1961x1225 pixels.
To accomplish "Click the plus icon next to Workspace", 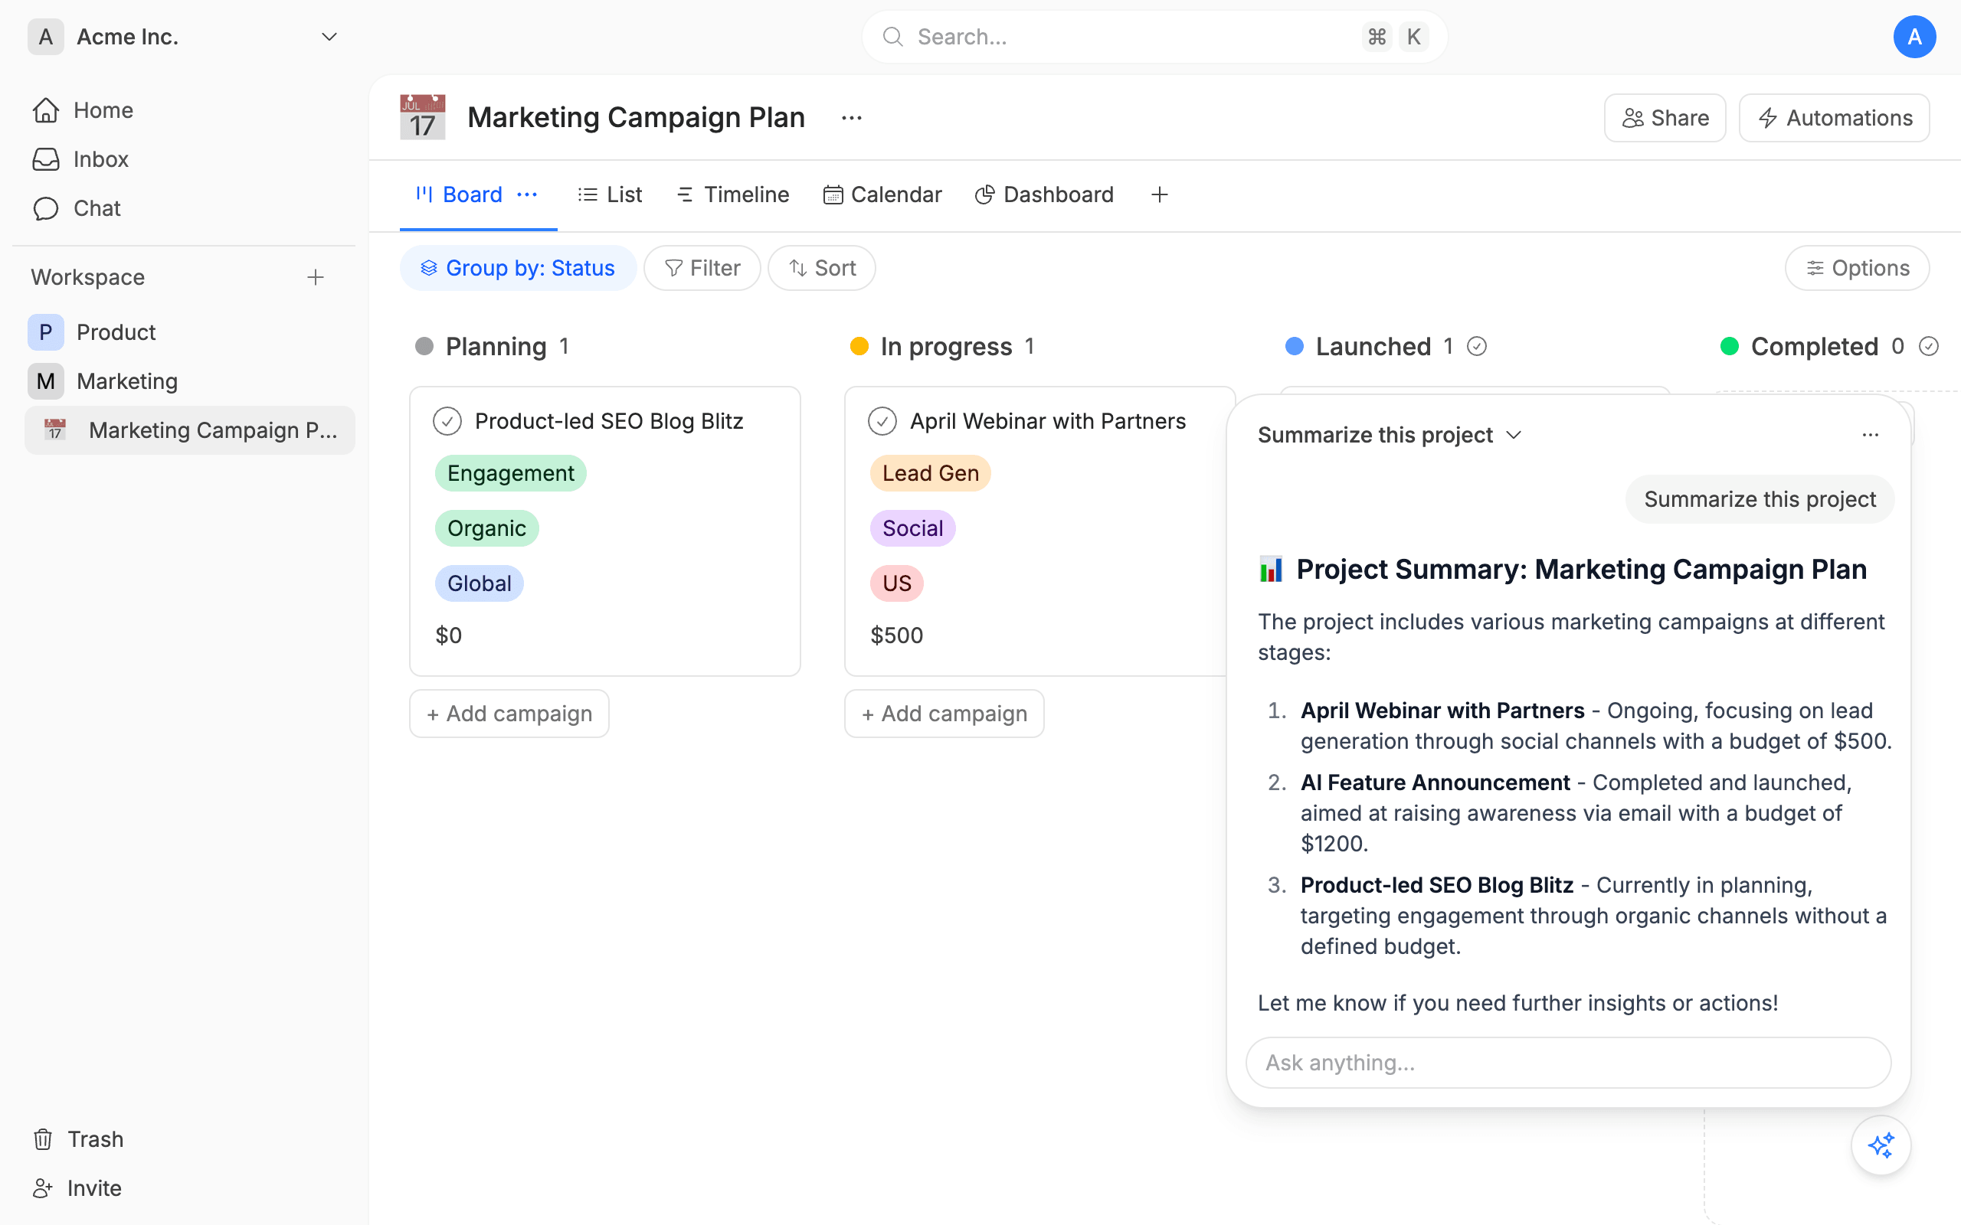I will 316,277.
